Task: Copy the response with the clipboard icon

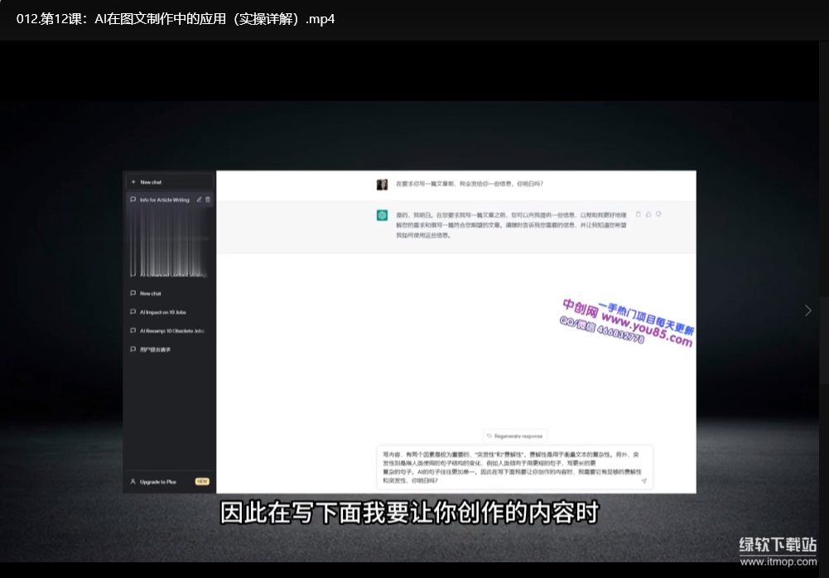Action: pyautogui.click(x=639, y=214)
